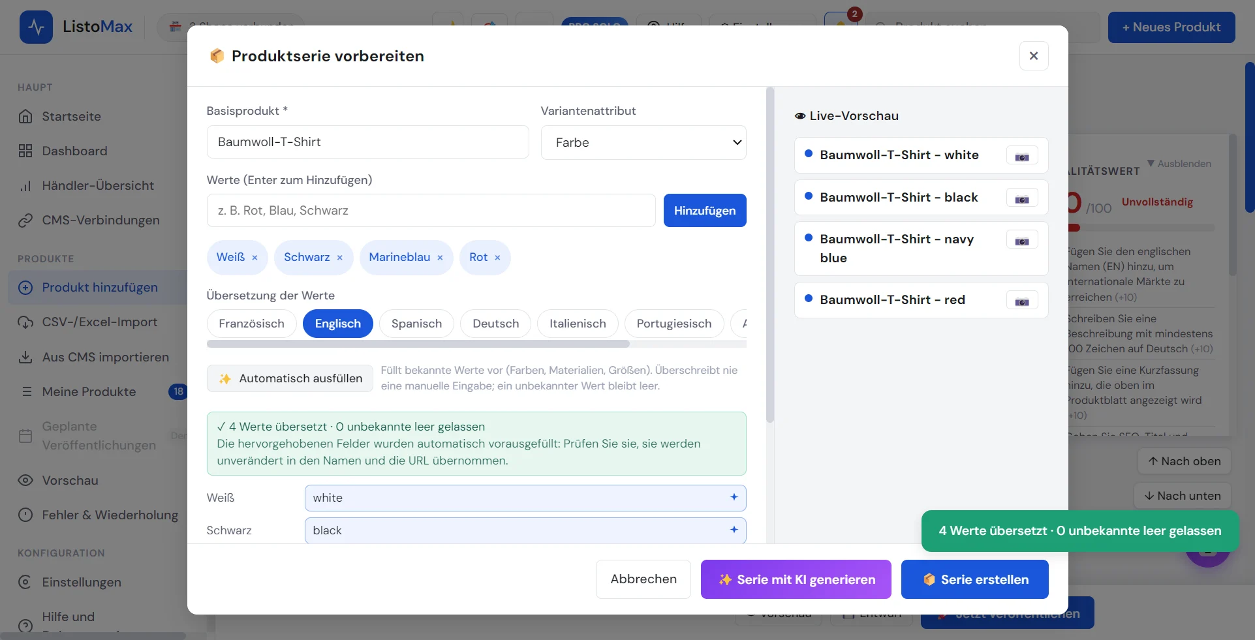Click Nach unten button behind dialog
The height and width of the screenshot is (640, 1255).
1183,496
